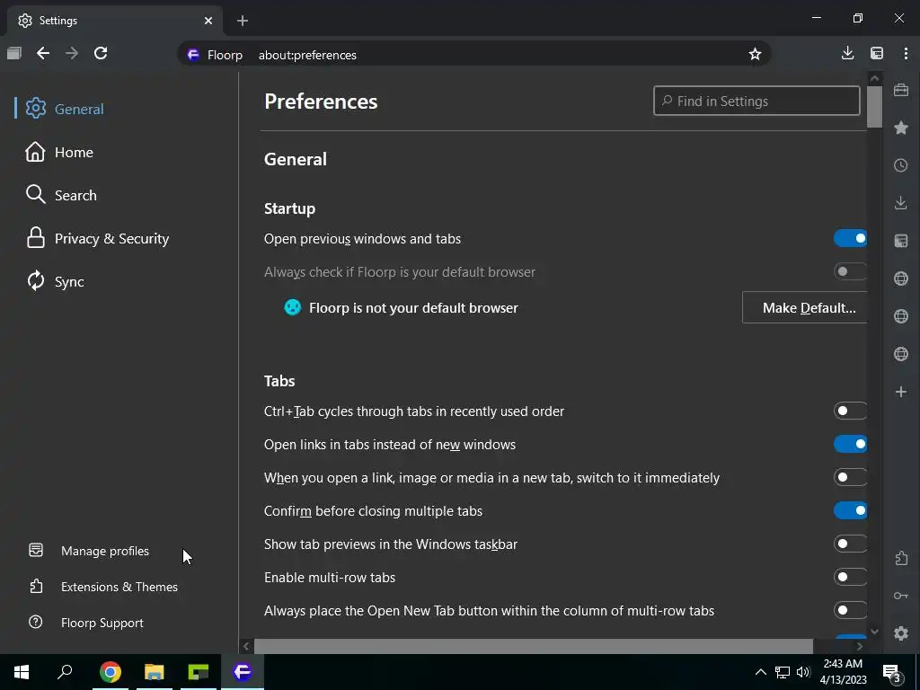Enable multi-row tabs switch

click(x=850, y=577)
